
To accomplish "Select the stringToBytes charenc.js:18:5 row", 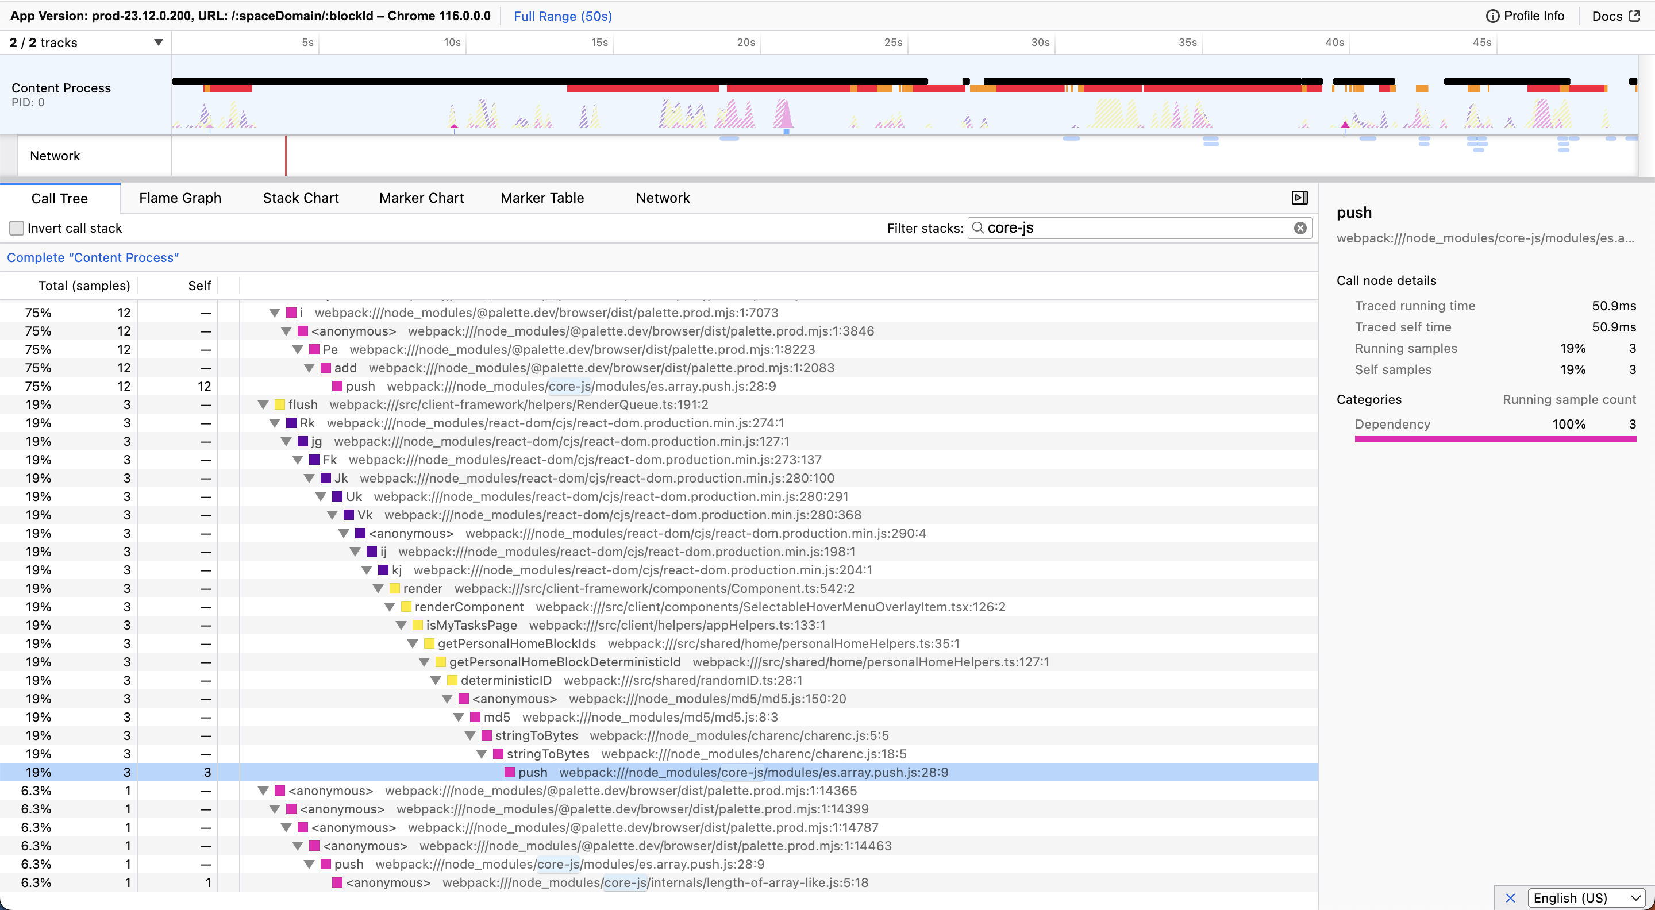I will click(659, 754).
